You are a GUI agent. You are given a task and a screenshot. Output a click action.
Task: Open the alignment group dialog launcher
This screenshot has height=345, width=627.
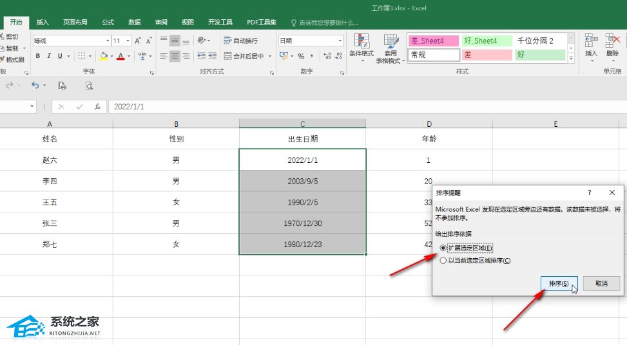point(272,73)
